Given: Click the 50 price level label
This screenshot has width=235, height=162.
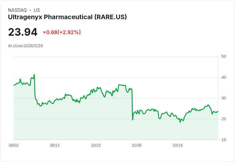Looking at the screenshot, I should click(x=224, y=56).
